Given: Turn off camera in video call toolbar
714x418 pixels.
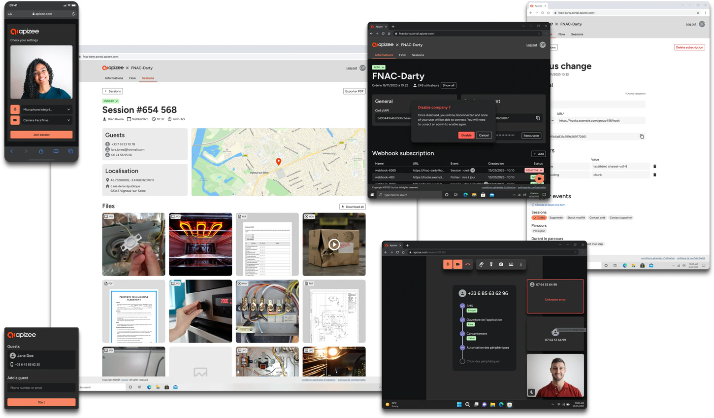Looking at the screenshot, I should (457, 265).
